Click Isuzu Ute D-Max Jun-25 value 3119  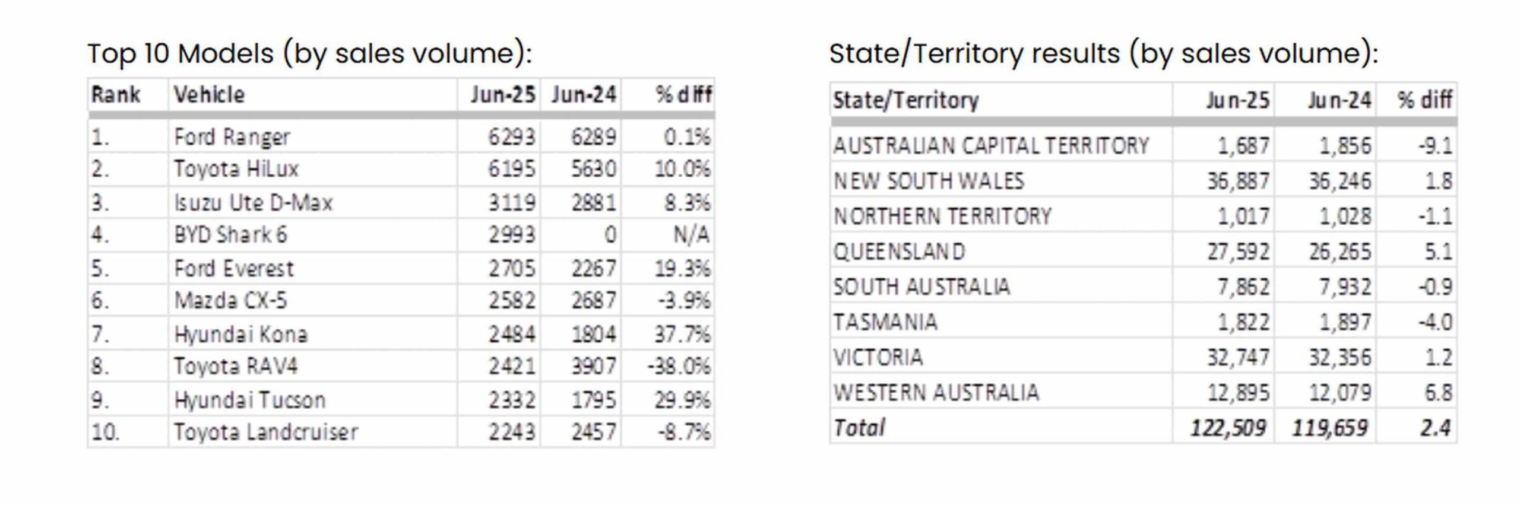click(x=512, y=203)
